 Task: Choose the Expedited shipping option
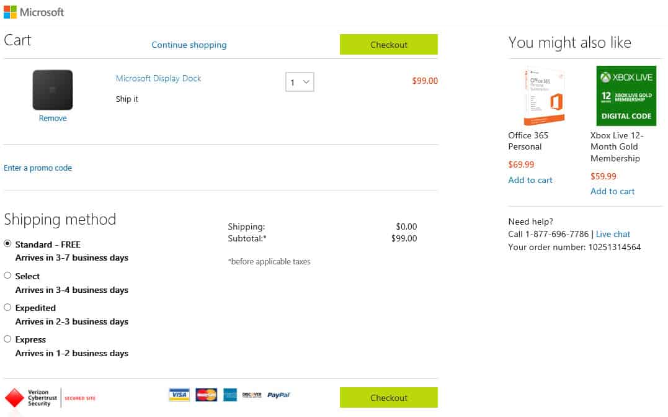(7, 307)
